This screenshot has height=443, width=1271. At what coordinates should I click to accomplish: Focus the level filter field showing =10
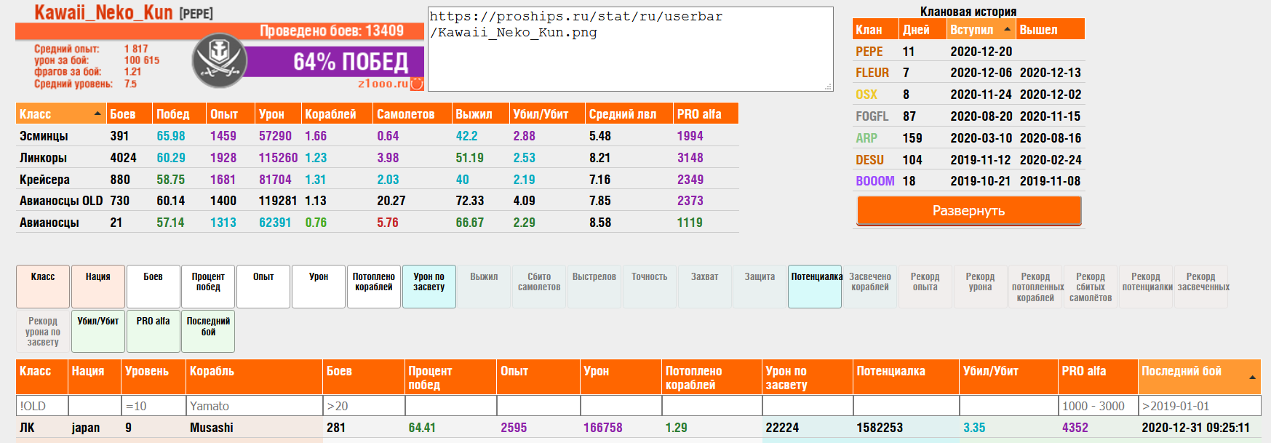154,406
